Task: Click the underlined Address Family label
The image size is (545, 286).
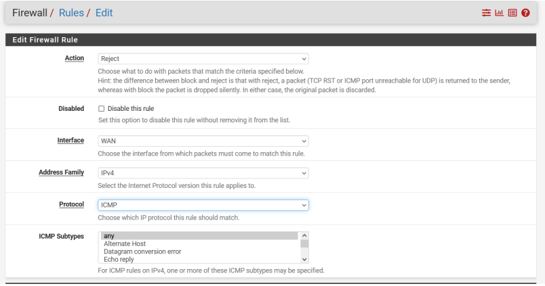Action: coord(61,172)
